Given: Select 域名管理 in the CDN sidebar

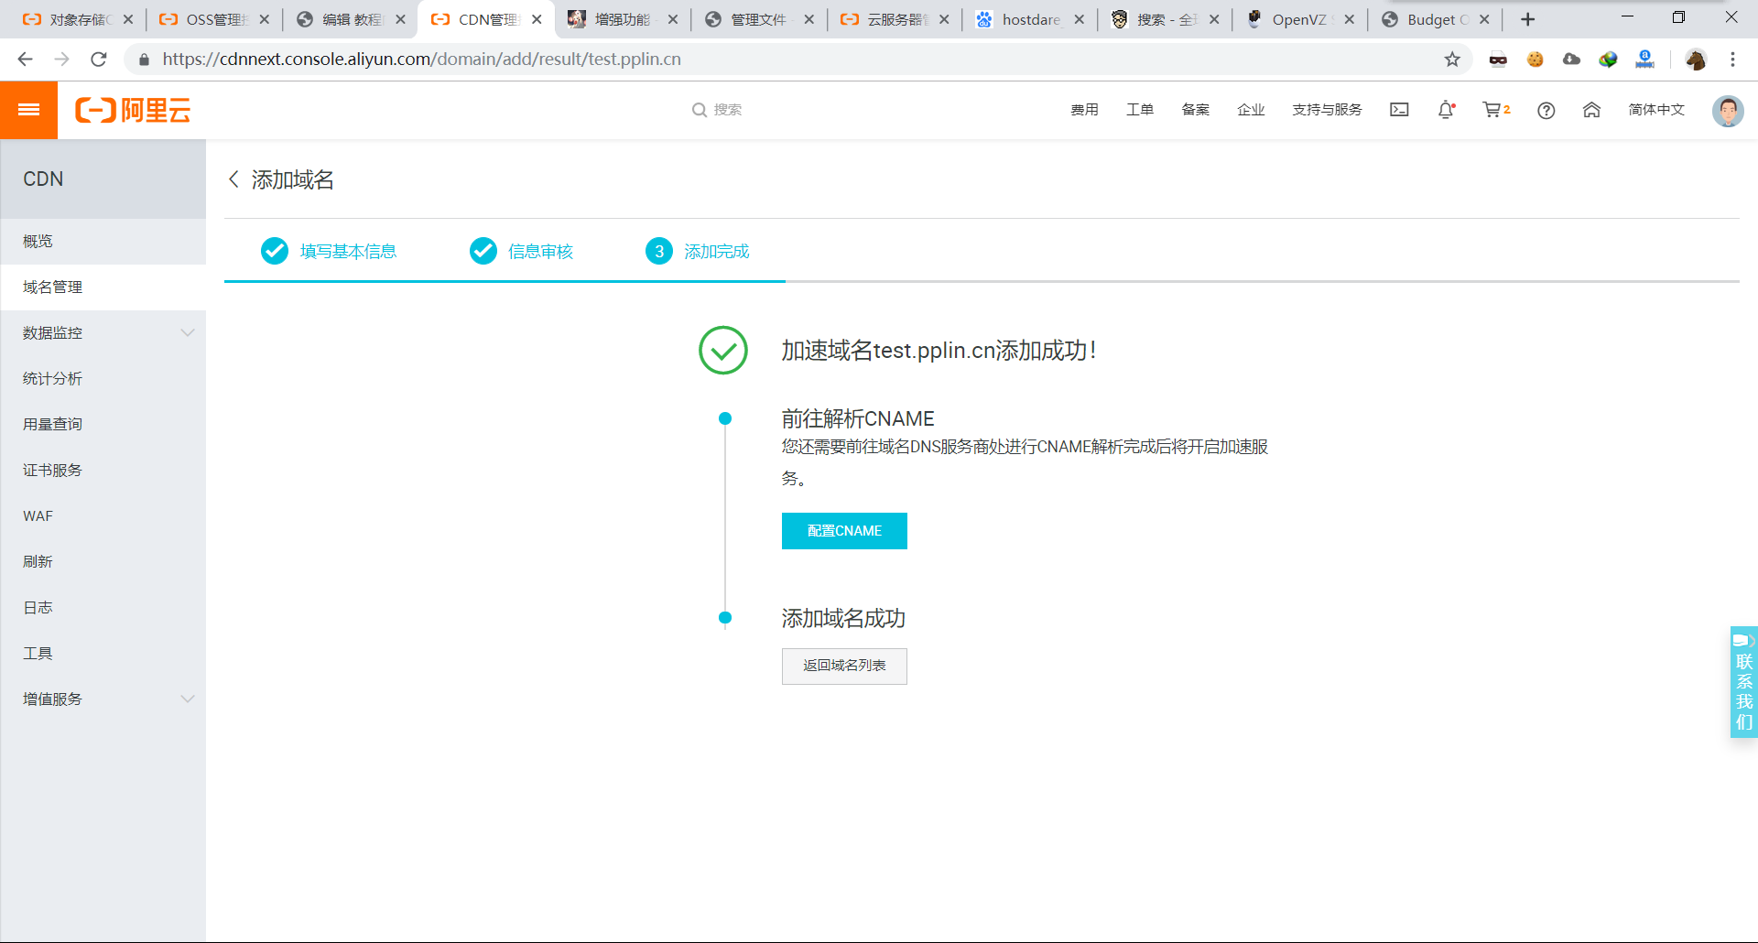Looking at the screenshot, I should point(52,287).
